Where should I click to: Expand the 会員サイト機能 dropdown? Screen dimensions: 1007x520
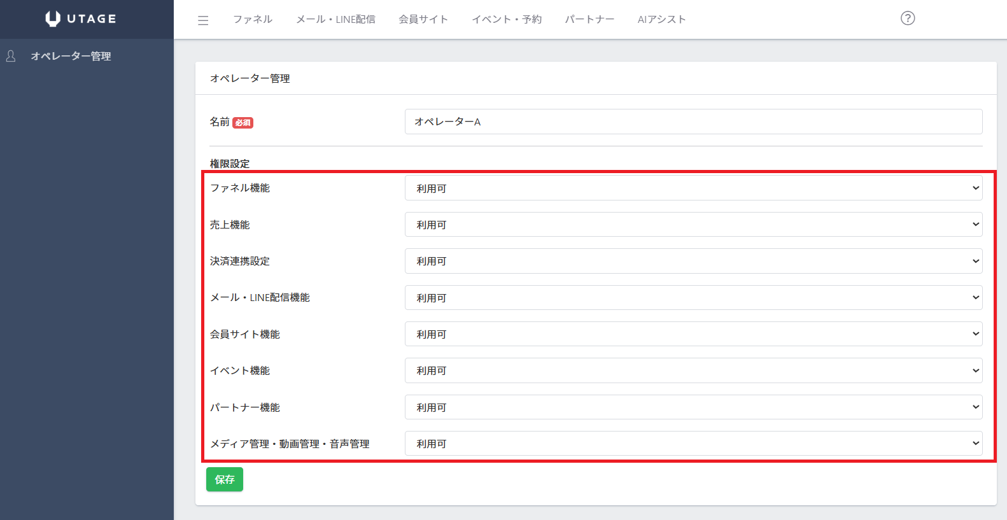tap(693, 334)
